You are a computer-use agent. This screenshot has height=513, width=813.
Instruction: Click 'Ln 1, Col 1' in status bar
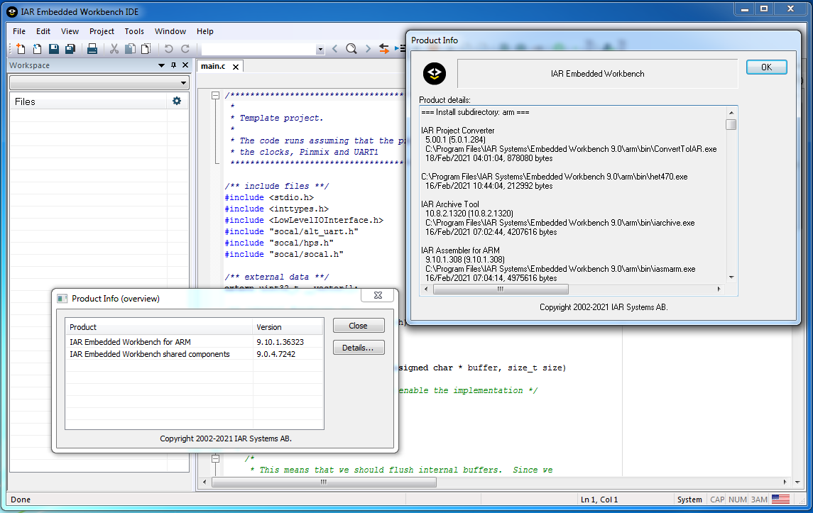pos(599,500)
